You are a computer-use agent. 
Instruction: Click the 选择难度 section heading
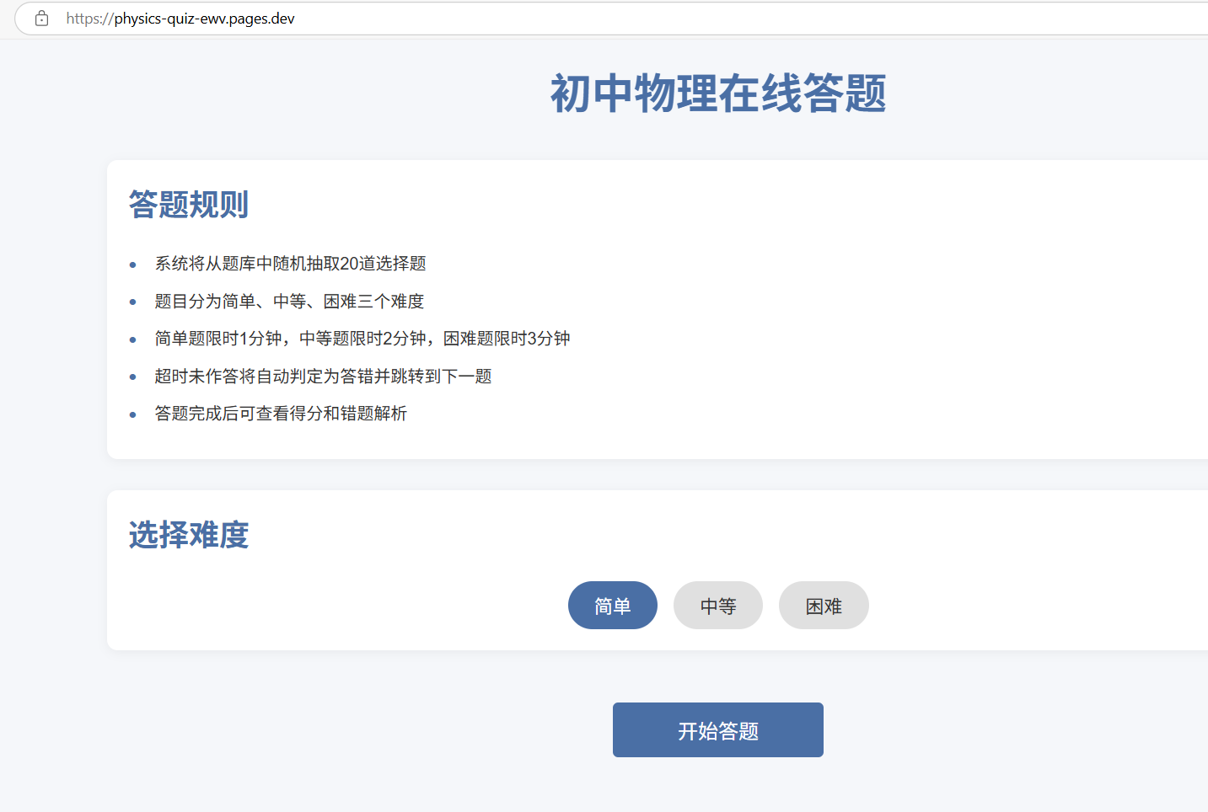(x=187, y=534)
